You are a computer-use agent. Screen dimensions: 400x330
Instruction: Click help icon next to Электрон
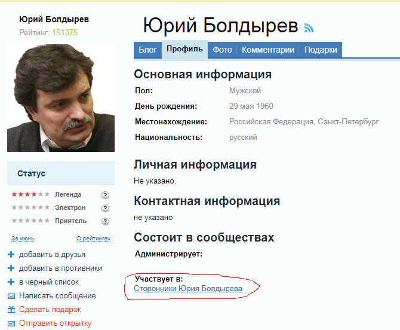coord(105,208)
